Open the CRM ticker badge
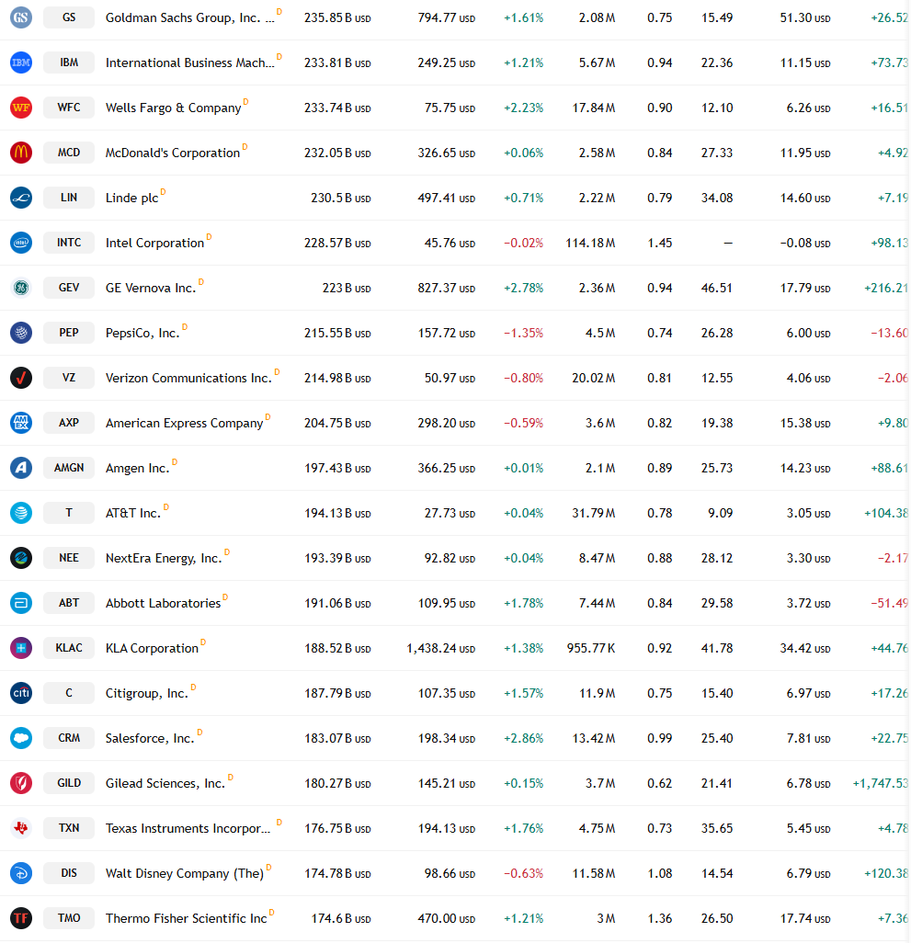This screenshot has height=943, width=911. coord(69,738)
